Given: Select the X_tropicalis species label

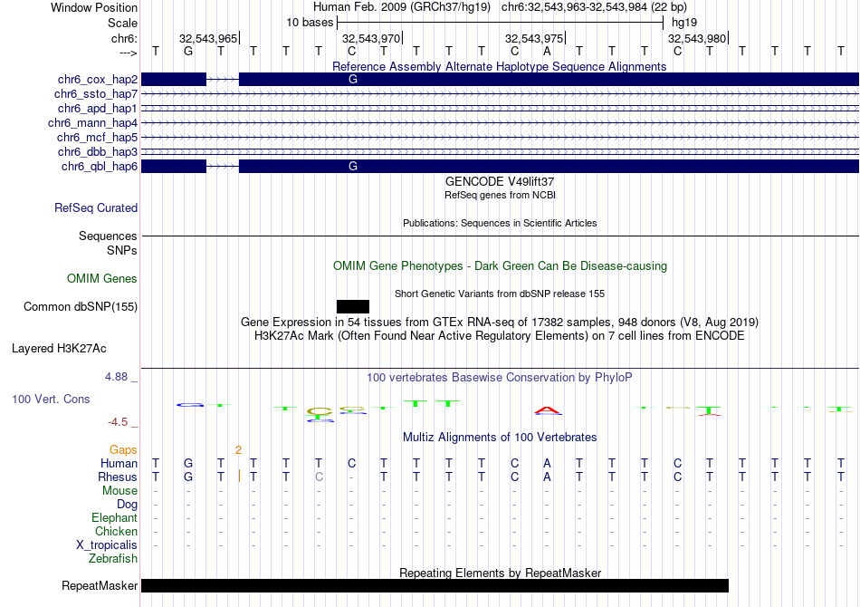Looking at the screenshot, I should 107,545.
